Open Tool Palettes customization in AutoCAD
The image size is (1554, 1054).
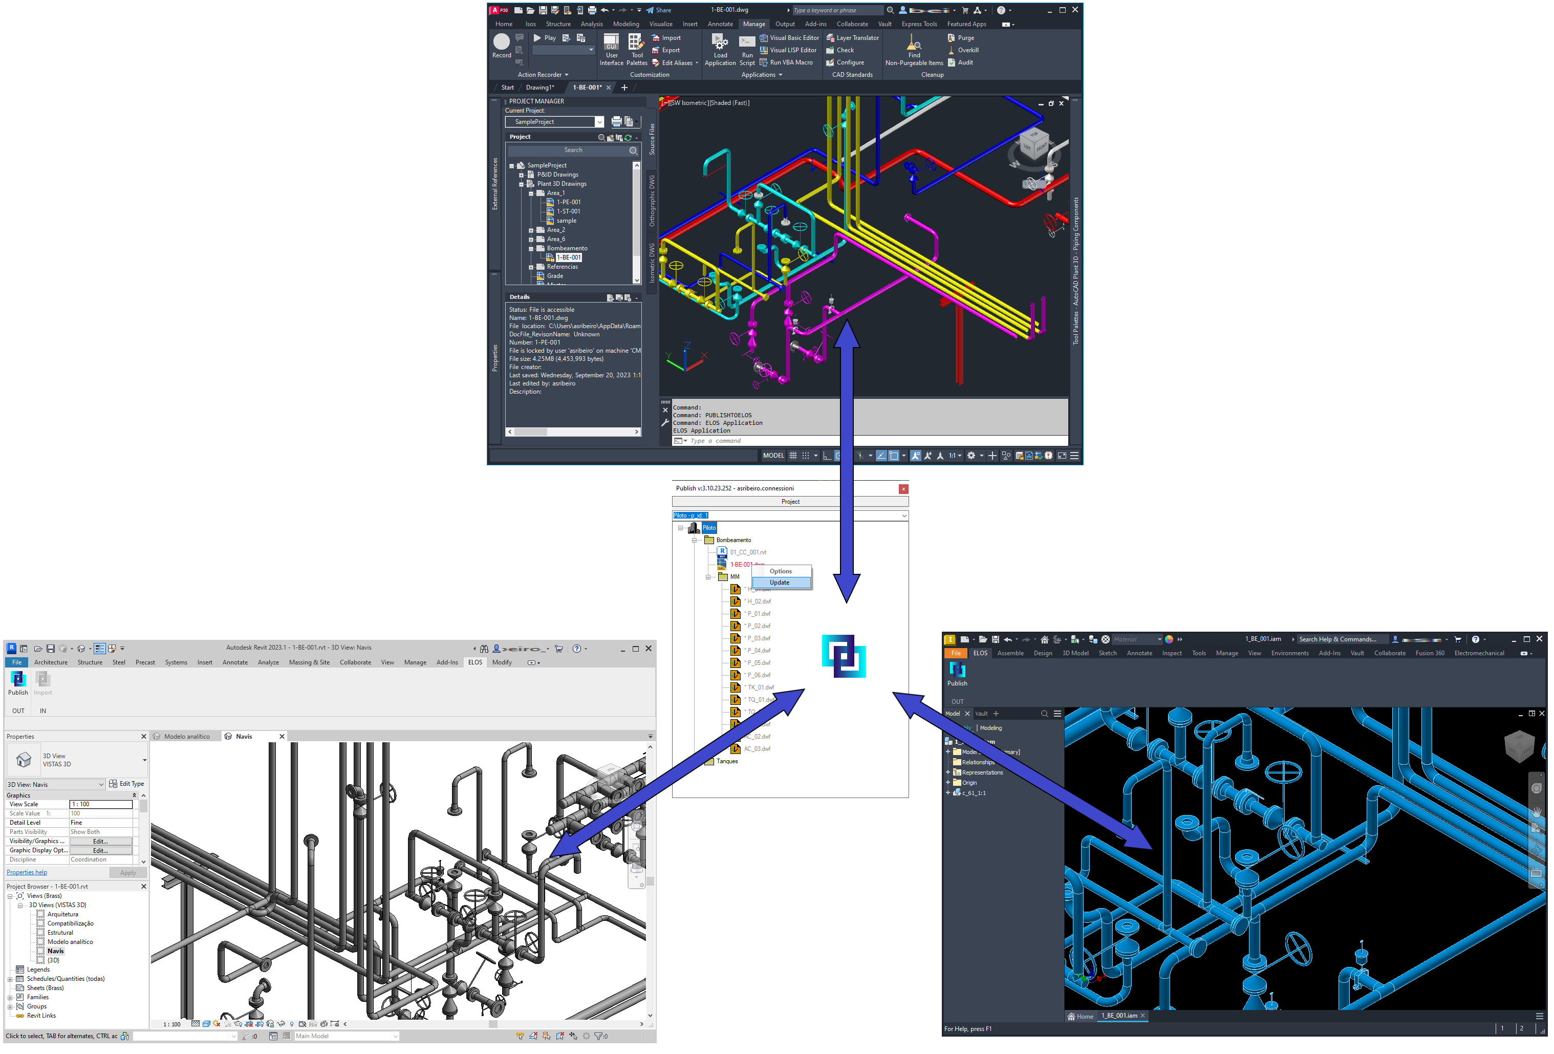click(x=637, y=50)
